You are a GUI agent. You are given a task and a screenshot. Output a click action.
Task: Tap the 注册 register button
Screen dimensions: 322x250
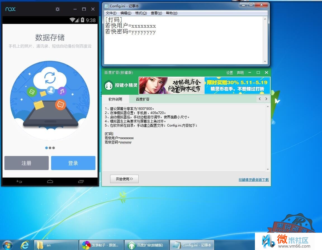[27, 163]
